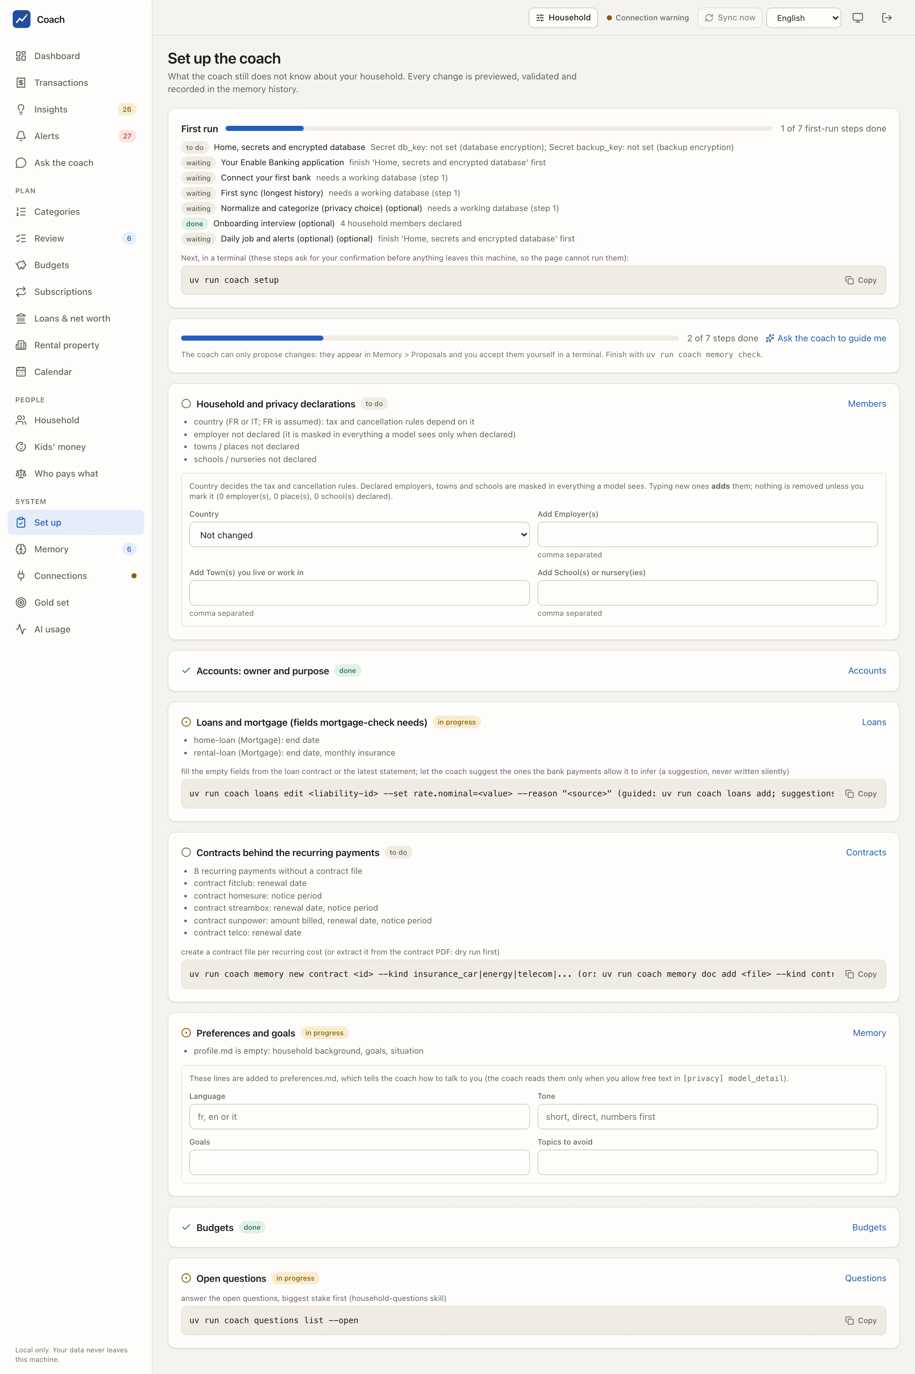The image size is (915, 1374).
Task: Click Preferences and goals in-progress status circle
Action: pyautogui.click(x=186, y=1032)
